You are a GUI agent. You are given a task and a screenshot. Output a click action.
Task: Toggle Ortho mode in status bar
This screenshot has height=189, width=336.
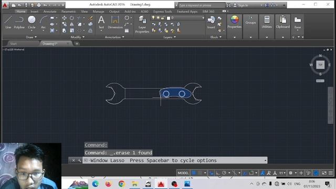(x=218, y=173)
